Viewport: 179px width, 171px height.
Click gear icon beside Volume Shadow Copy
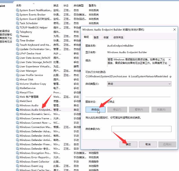point(17,84)
